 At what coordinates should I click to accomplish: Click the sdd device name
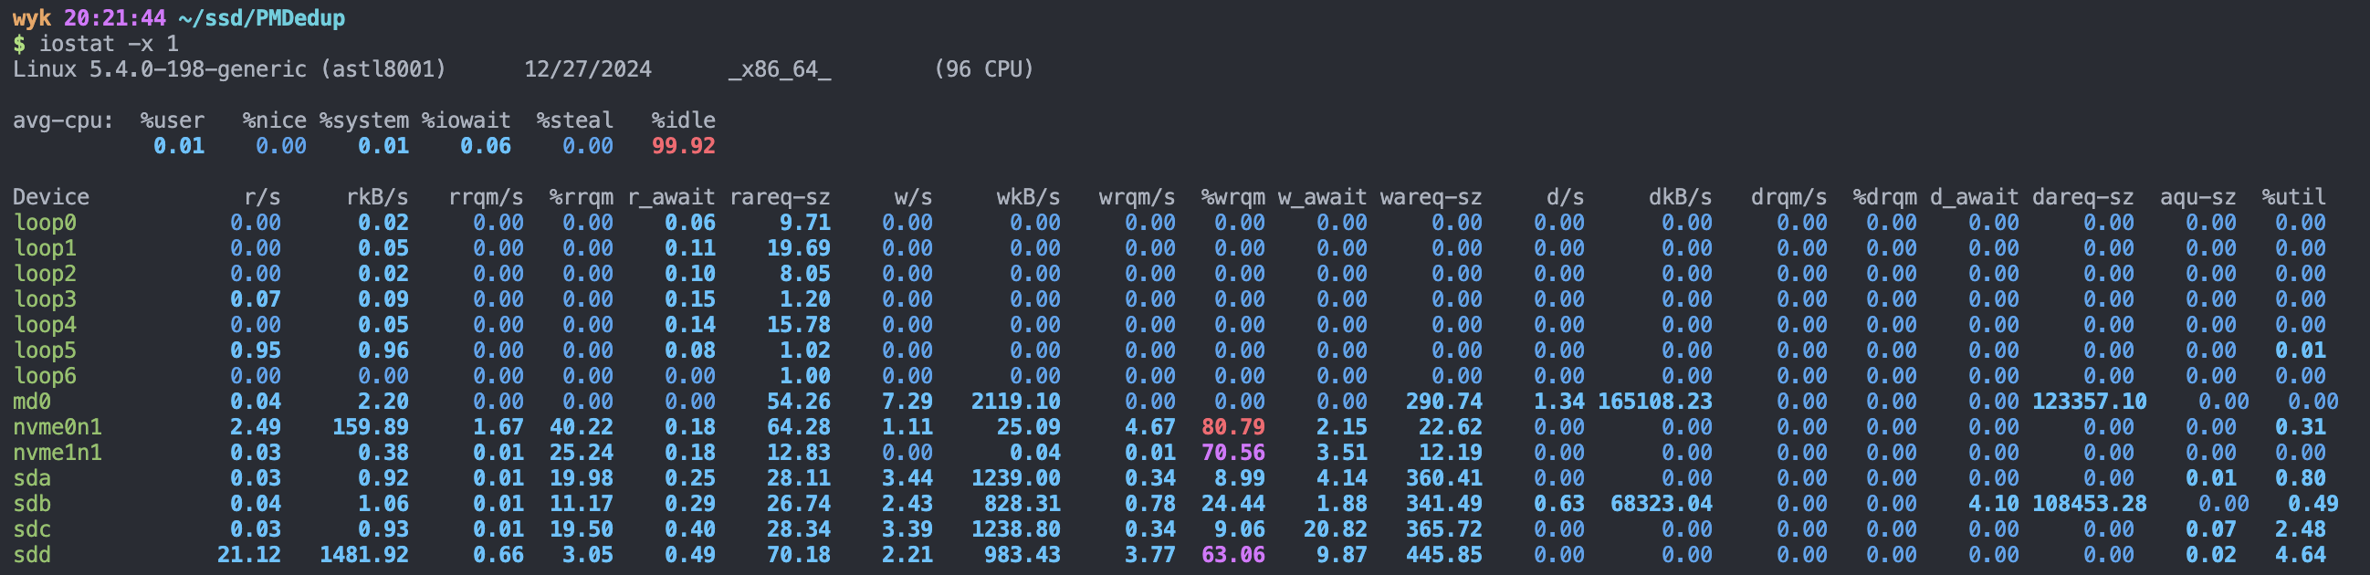pyautogui.click(x=31, y=555)
